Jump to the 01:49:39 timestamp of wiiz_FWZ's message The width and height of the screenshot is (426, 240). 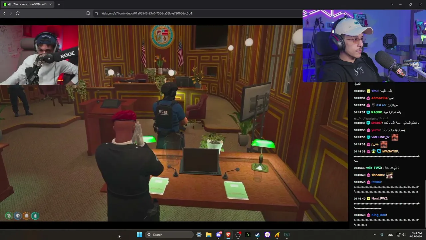coord(359,168)
